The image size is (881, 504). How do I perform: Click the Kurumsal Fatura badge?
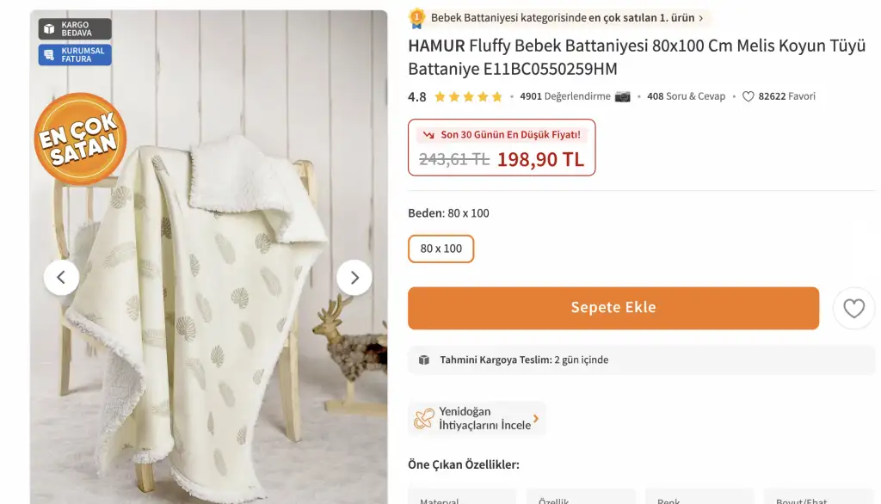click(75, 55)
